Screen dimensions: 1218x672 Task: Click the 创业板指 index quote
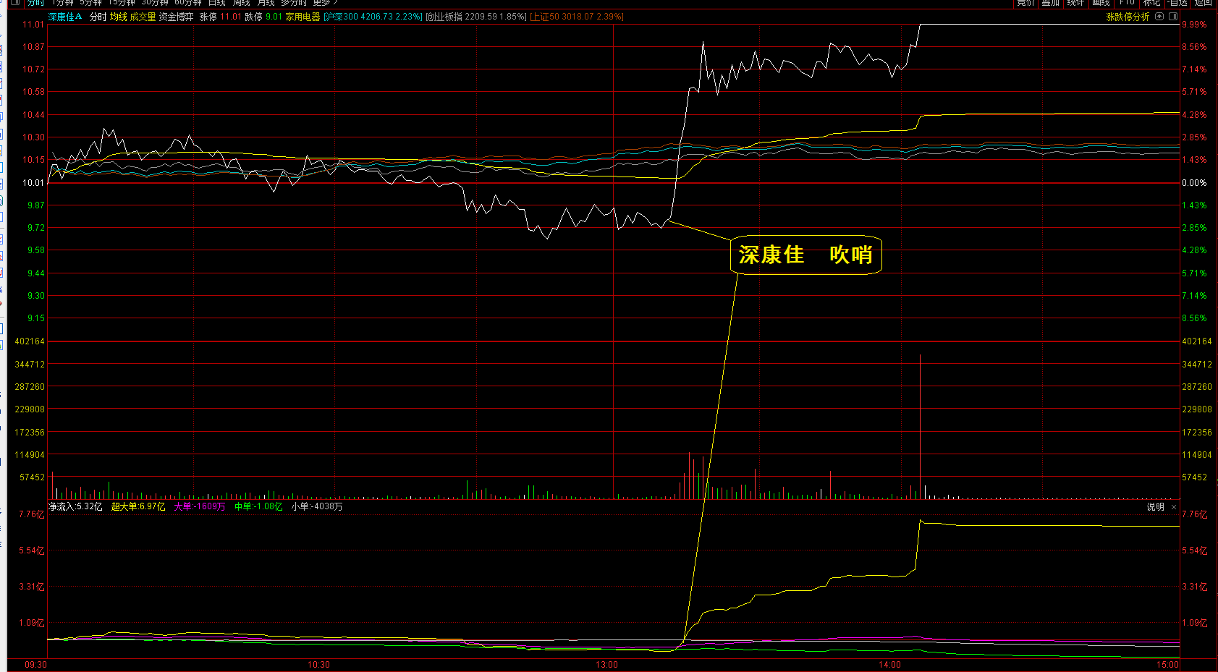[476, 17]
